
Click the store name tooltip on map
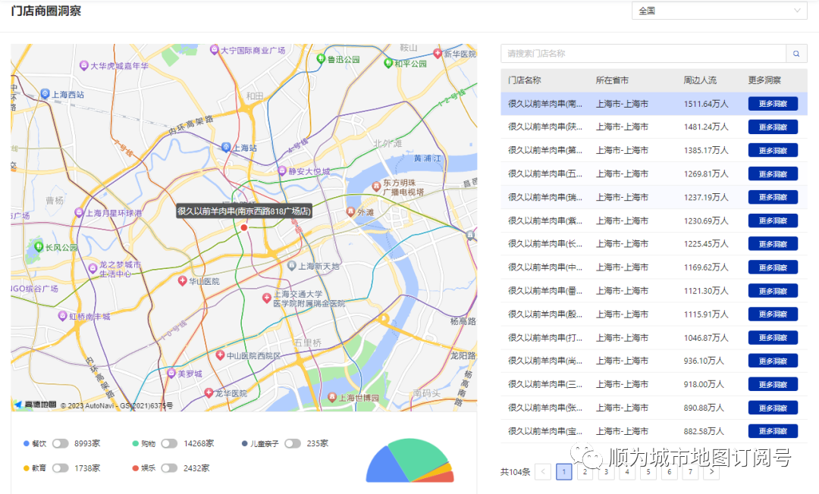(x=244, y=211)
